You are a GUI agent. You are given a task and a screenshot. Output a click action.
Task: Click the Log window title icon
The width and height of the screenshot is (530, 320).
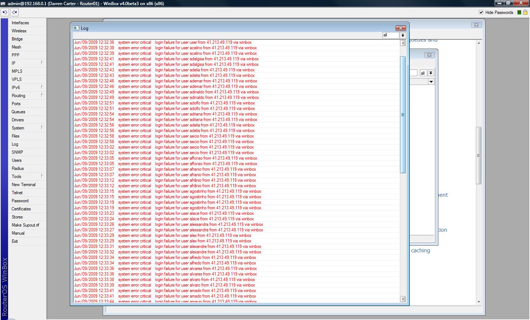76,28
